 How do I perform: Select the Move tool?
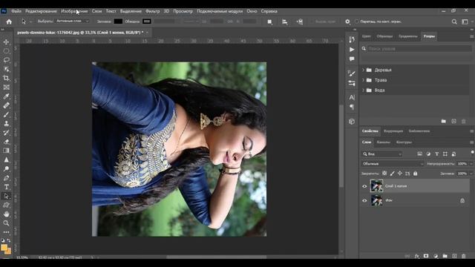pyautogui.click(x=6, y=42)
